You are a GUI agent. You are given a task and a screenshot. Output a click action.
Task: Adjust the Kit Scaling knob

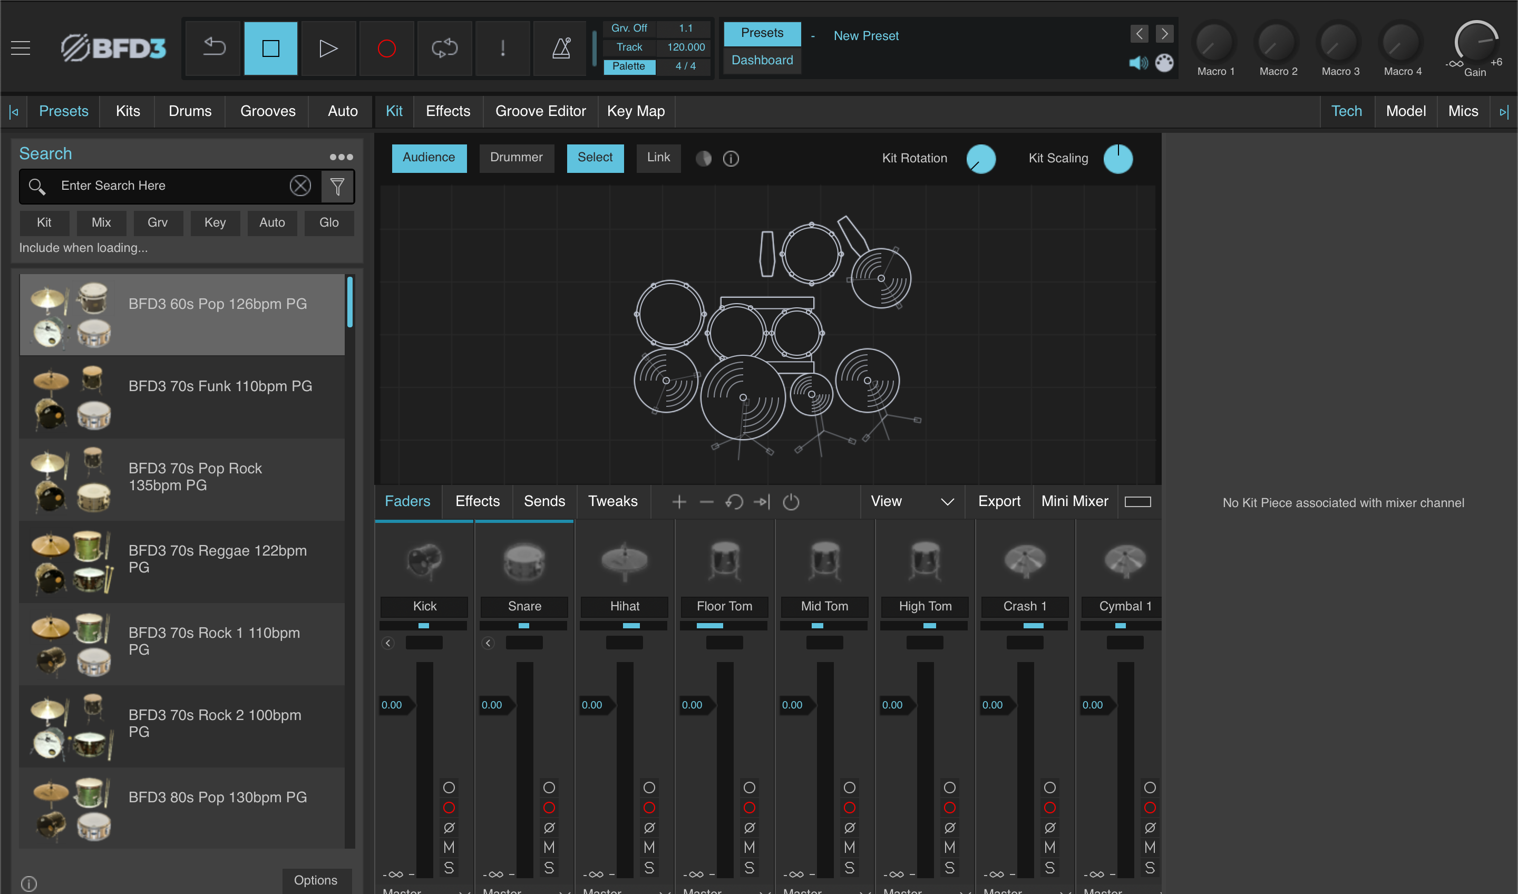pyautogui.click(x=1118, y=159)
